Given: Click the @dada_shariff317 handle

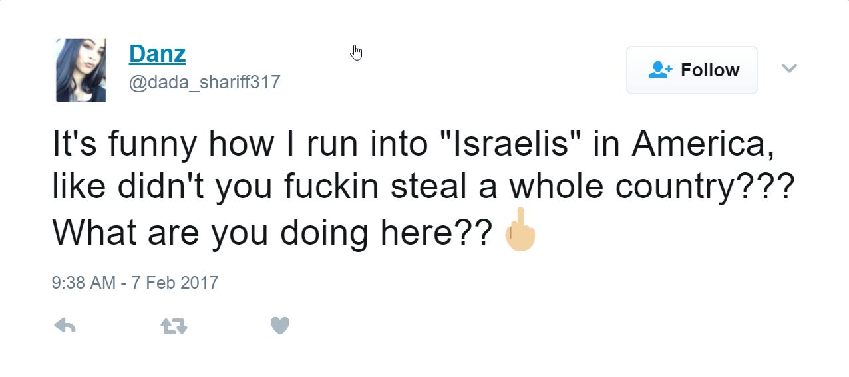Looking at the screenshot, I should pyautogui.click(x=204, y=82).
